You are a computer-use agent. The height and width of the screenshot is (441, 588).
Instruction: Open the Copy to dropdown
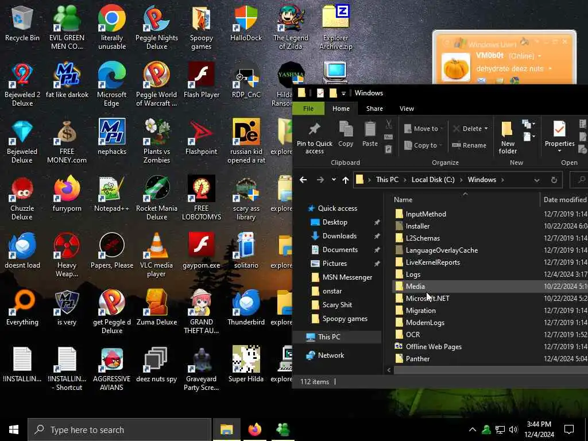(423, 145)
